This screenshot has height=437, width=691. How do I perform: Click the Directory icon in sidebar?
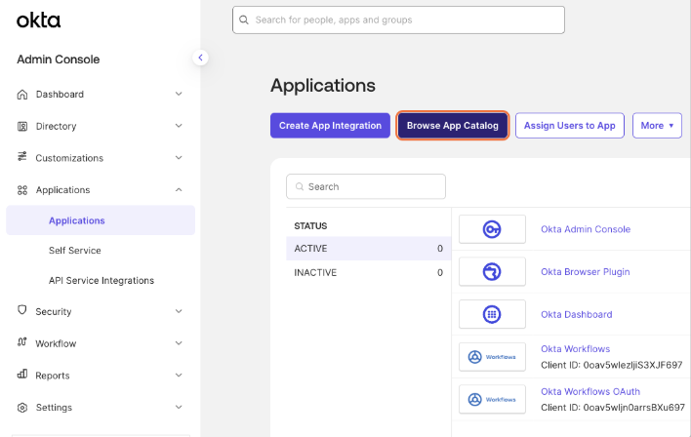coord(22,127)
